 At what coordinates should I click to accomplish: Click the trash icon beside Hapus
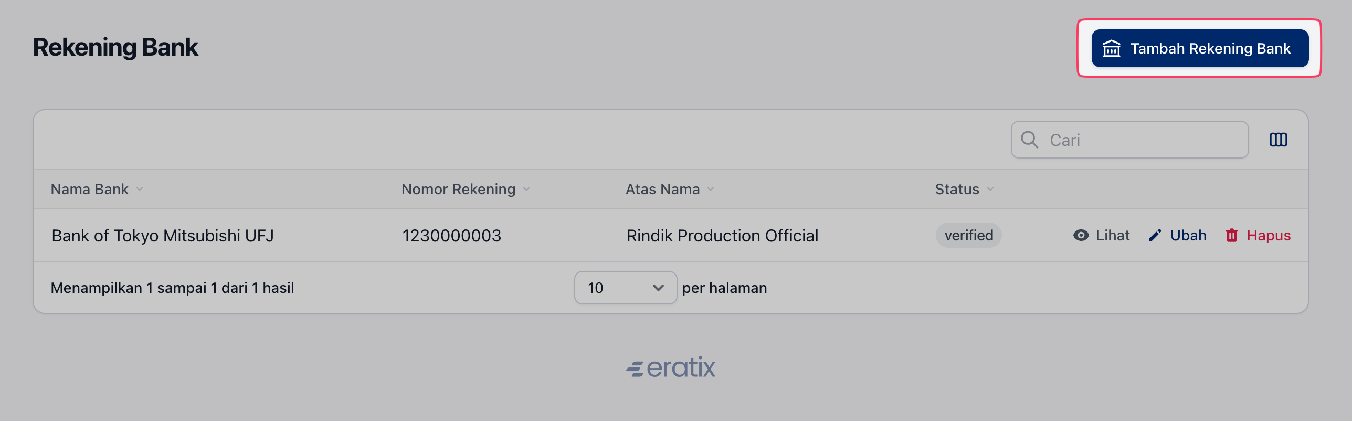point(1231,235)
